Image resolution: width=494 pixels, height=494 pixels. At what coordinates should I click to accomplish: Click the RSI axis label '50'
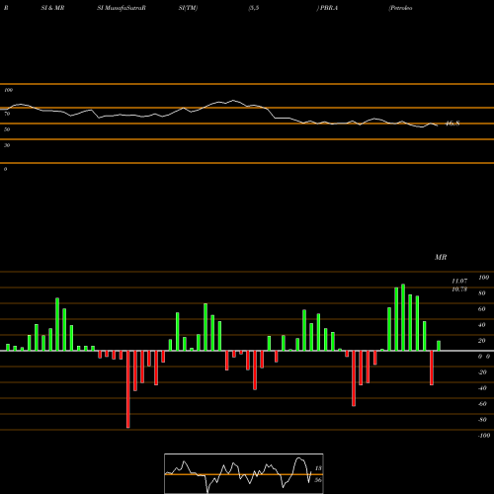[x=7, y=129]
